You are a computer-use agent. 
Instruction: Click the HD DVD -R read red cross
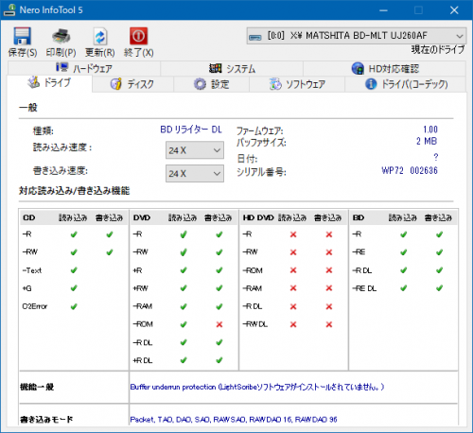[x=293, y=234]
